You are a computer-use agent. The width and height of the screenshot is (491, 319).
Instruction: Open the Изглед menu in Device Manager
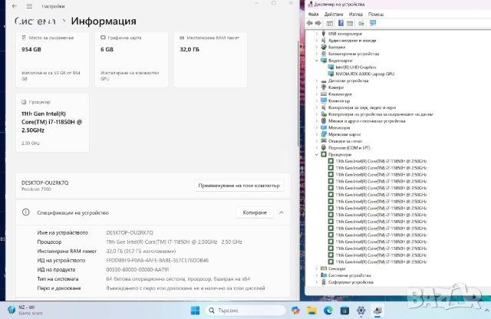[x=356, y=14]
